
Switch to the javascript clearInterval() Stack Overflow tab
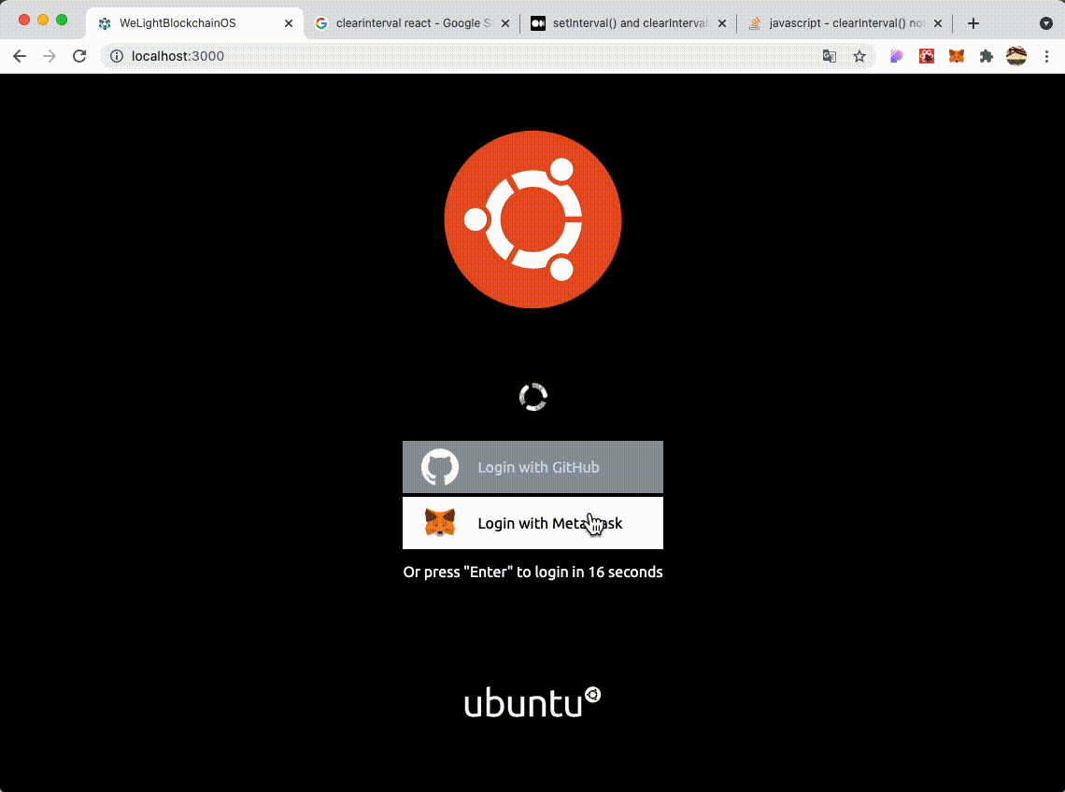(x=845, y=23)
